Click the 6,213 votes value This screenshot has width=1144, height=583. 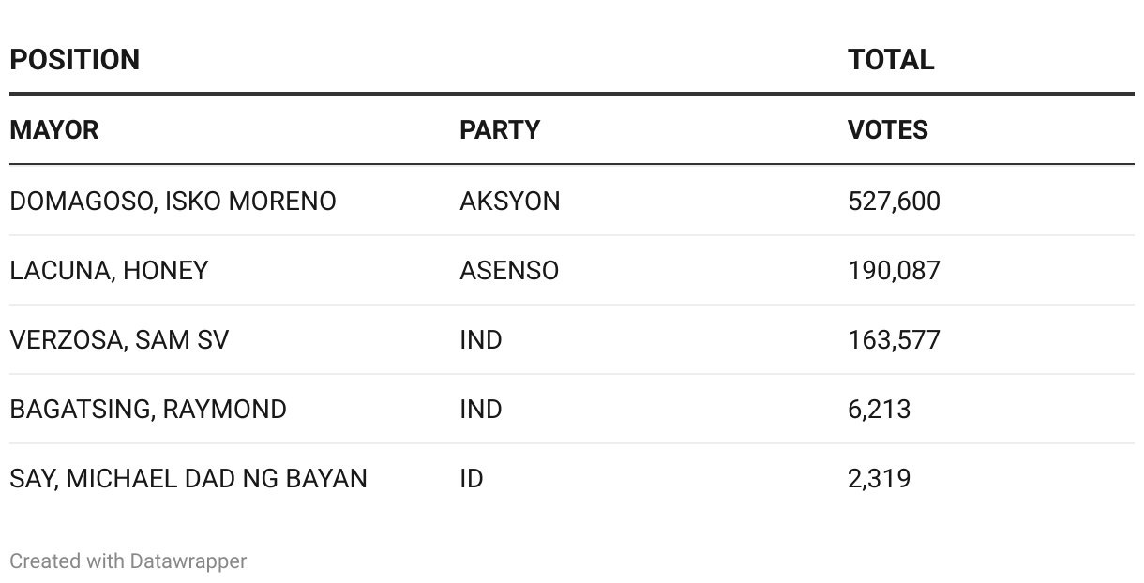(879, 410)
